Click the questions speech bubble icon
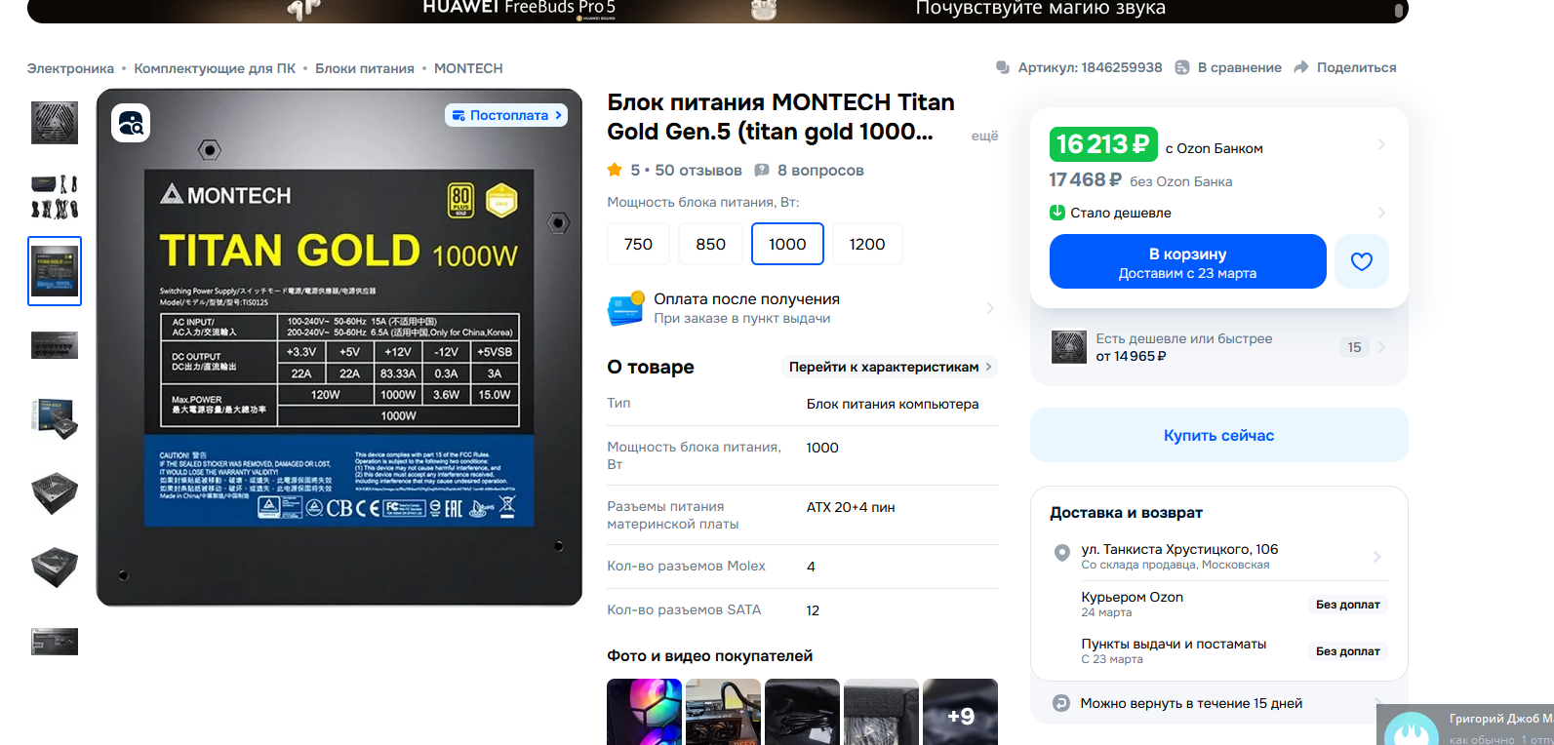This screenshot has width=1554, height=745. point(762,170)
